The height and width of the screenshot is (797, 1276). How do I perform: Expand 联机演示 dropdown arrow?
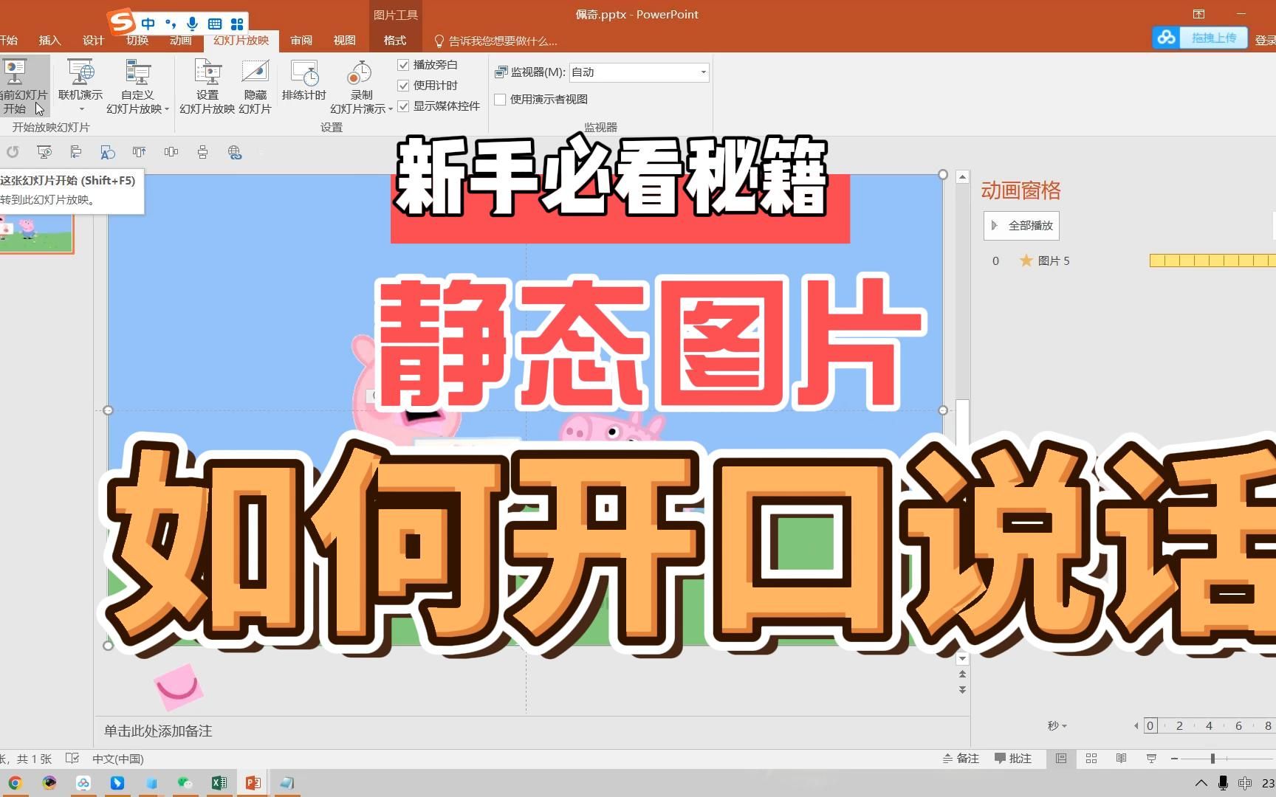[x=81, y=109]
